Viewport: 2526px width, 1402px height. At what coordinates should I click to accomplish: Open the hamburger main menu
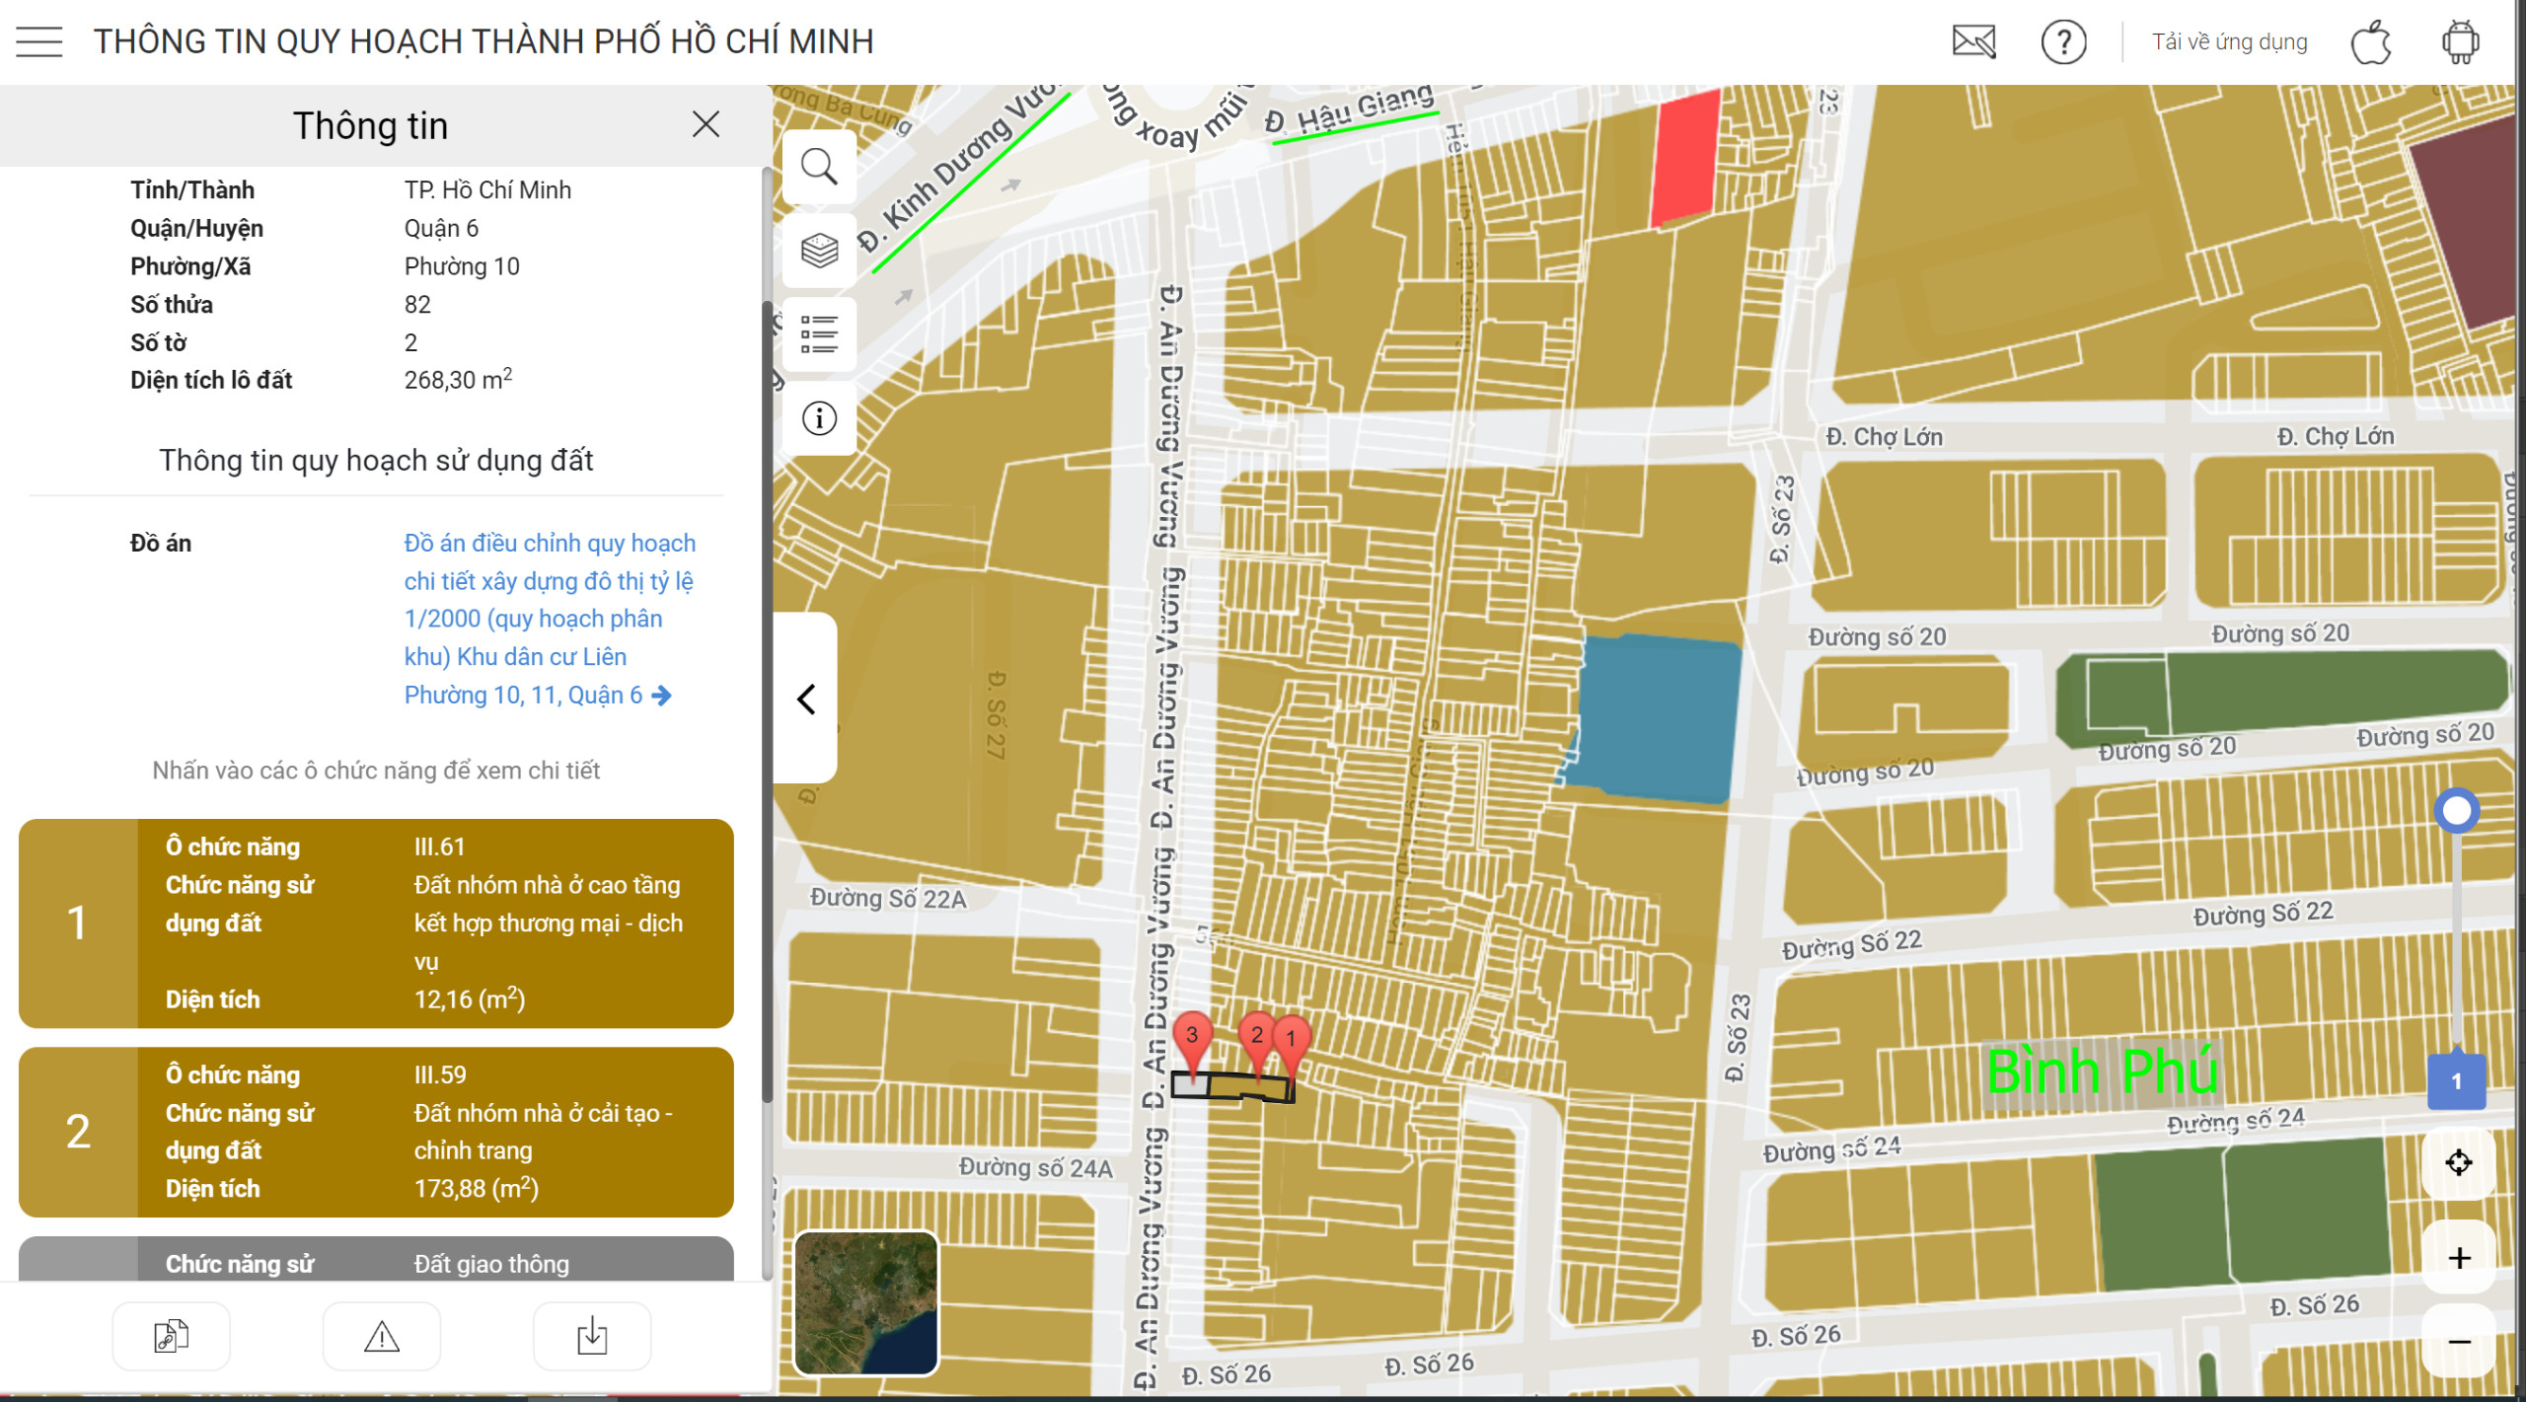click(39, 42)
